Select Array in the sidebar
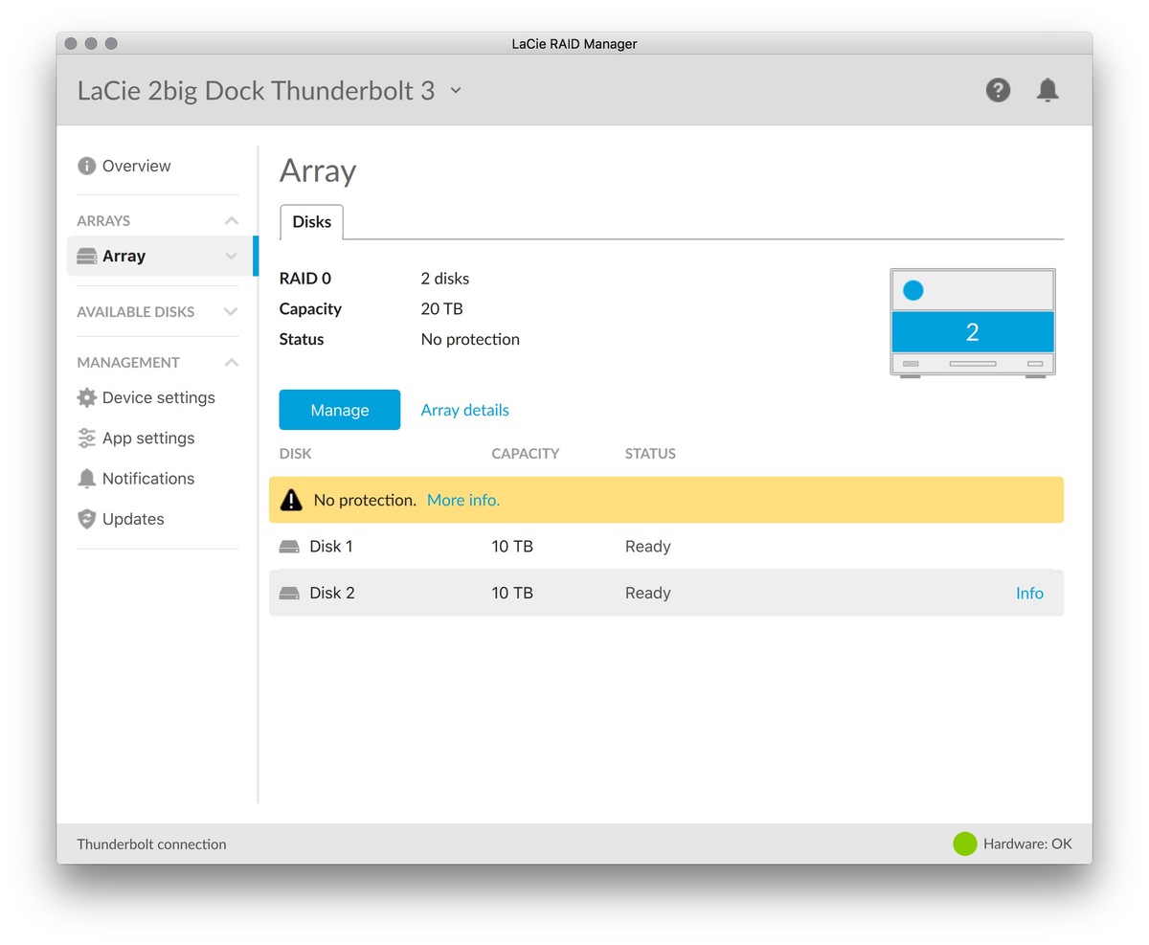 tap(124, 257)
